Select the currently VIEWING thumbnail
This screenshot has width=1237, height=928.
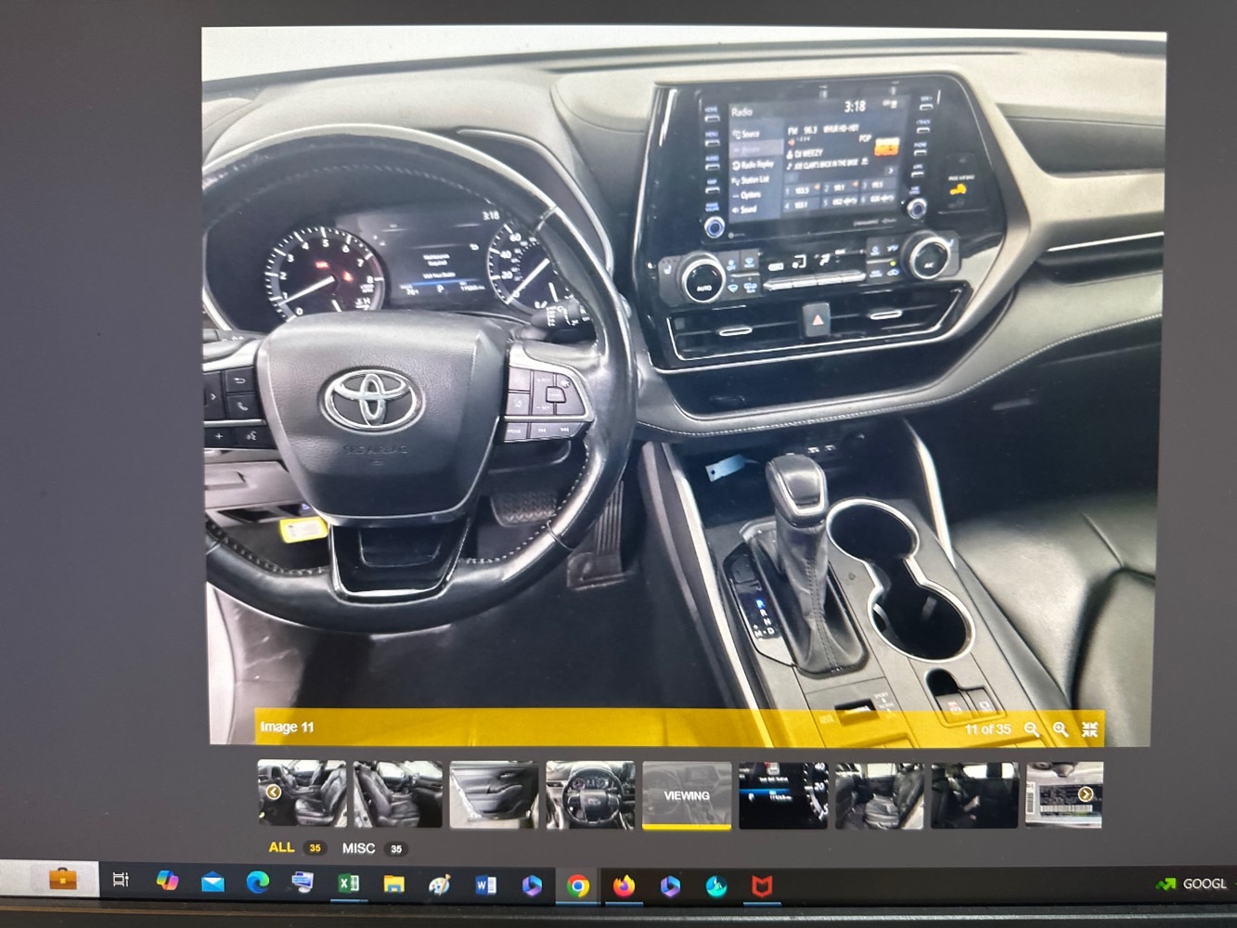[x=687, y=795]
